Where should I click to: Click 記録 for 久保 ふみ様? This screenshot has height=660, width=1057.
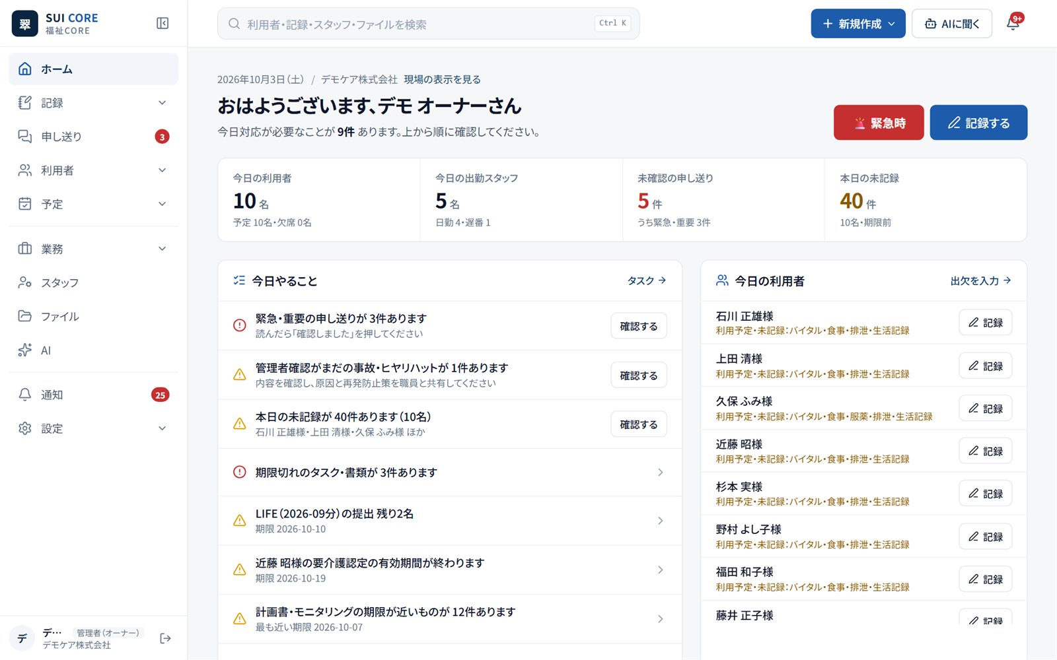(986, 409)
